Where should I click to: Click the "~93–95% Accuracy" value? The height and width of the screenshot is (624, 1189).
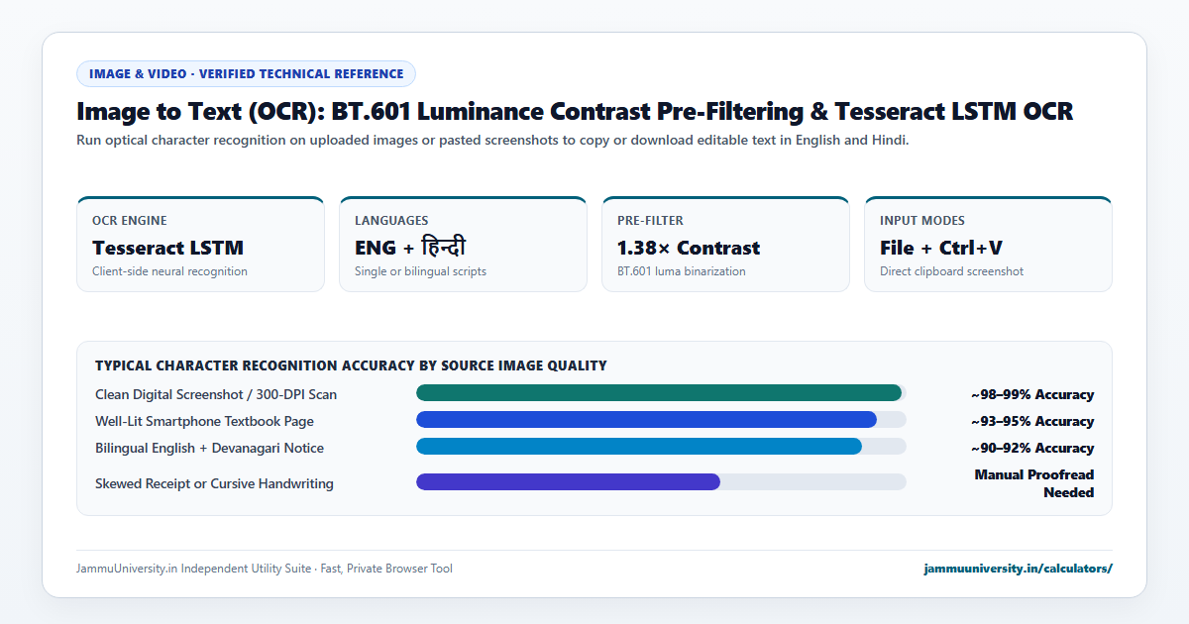click(x=1032, y=421)
